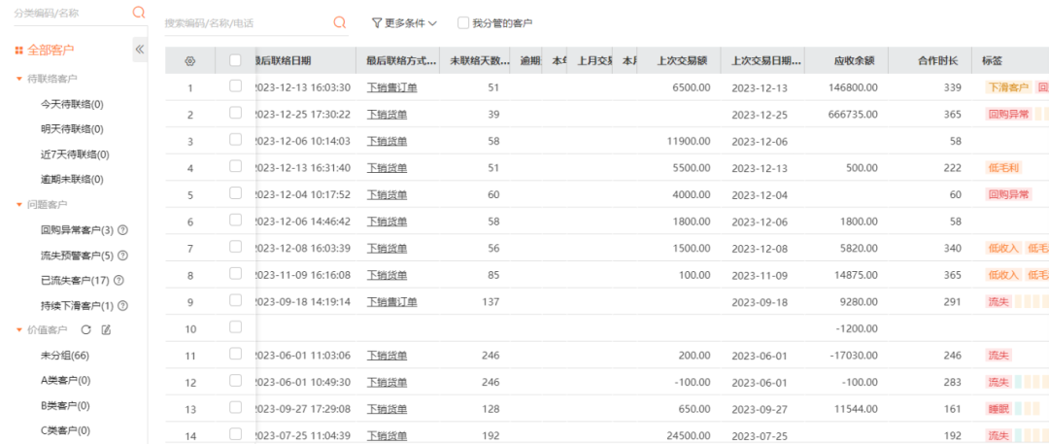This screenshot has width=1049, height=444.
Task: Select 已流失客户(17) in sidebar
Action: (x=77, y=281)
